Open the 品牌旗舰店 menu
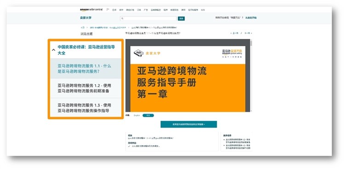Viewport: 345px width, 169px height. (x=155, y=10)
